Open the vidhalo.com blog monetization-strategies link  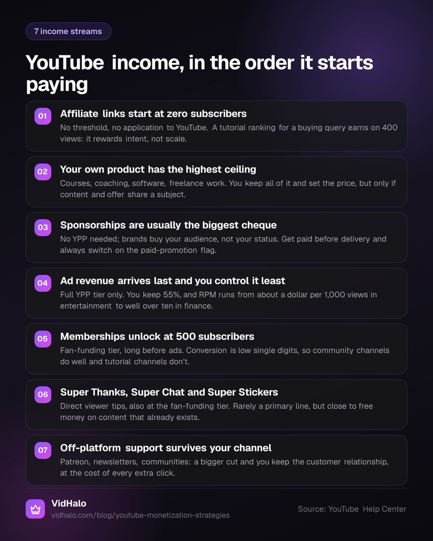coord(140,515)
